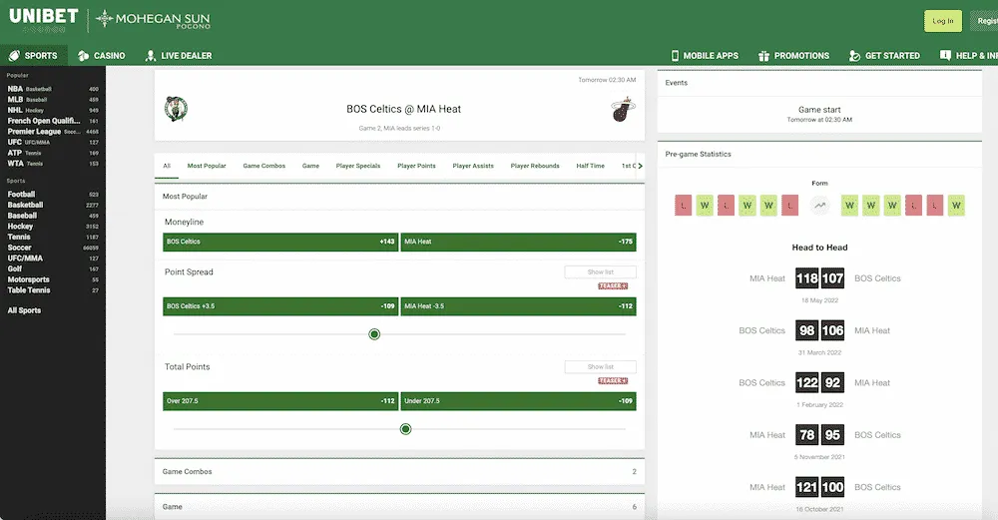Click the casino chips icon
Viewport: 998px width, 520px height.
click(83, 56)
